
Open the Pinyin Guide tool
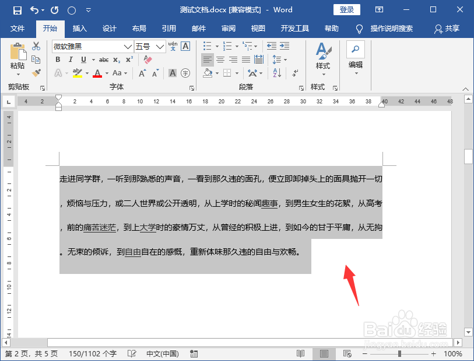(x=173, y=46)
